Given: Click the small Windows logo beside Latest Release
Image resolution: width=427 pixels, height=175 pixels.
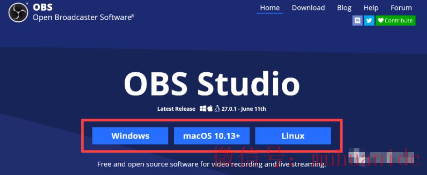Looking at the screenshot, I should [x=203, y=109].
